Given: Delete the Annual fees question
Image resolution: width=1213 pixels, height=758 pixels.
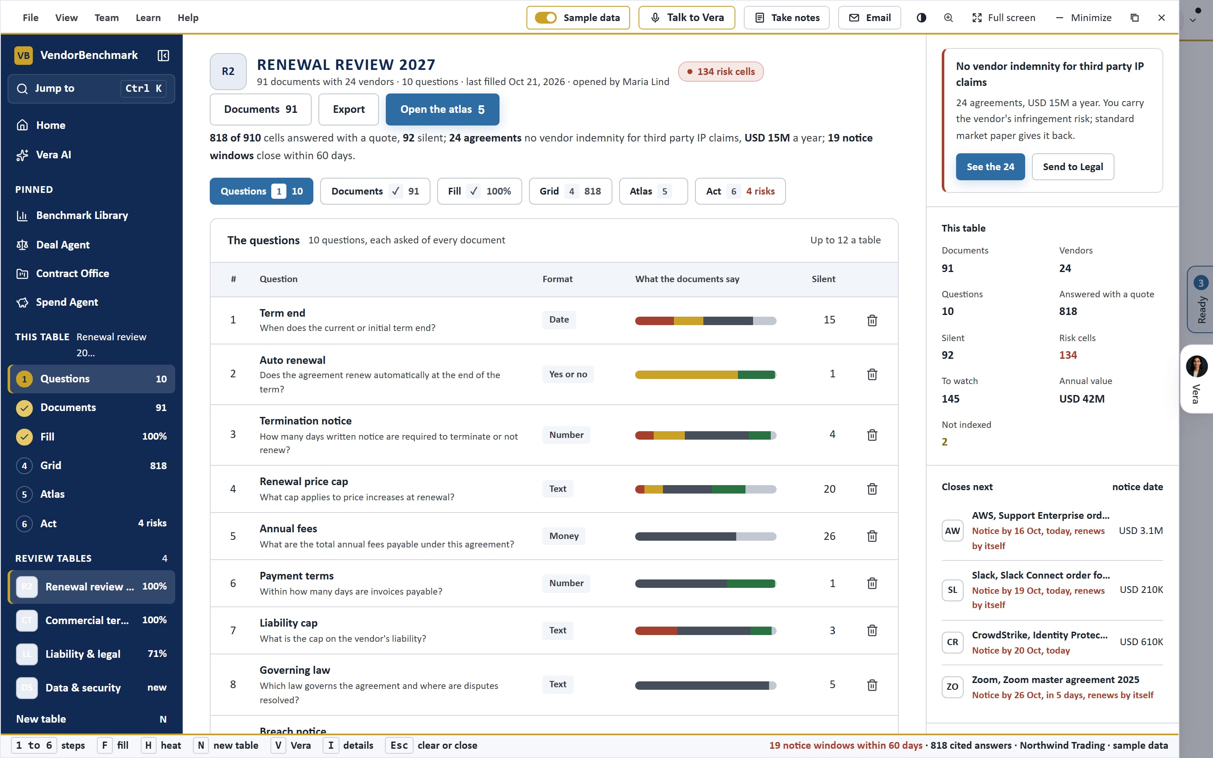Looking at the screenshot, I should [x=872, y=536].
